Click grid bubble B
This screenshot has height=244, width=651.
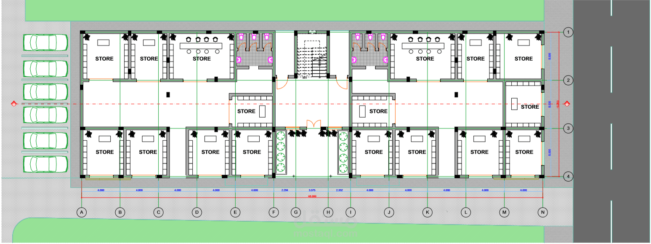(120, 212)
